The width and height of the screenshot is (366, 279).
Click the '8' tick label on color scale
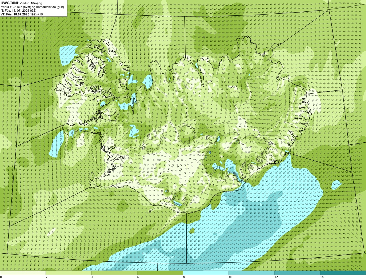point(184,277)
